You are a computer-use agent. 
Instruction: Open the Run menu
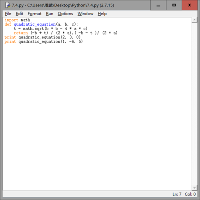[50, 14]
